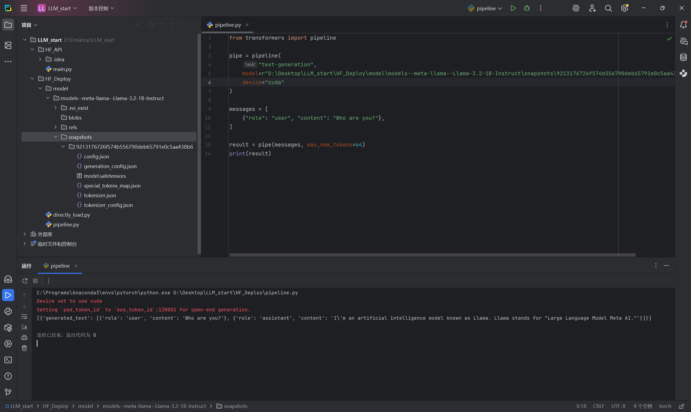Expand the .no_exist folder
This screenshot has height=412, width=691.
click(56, 108)
